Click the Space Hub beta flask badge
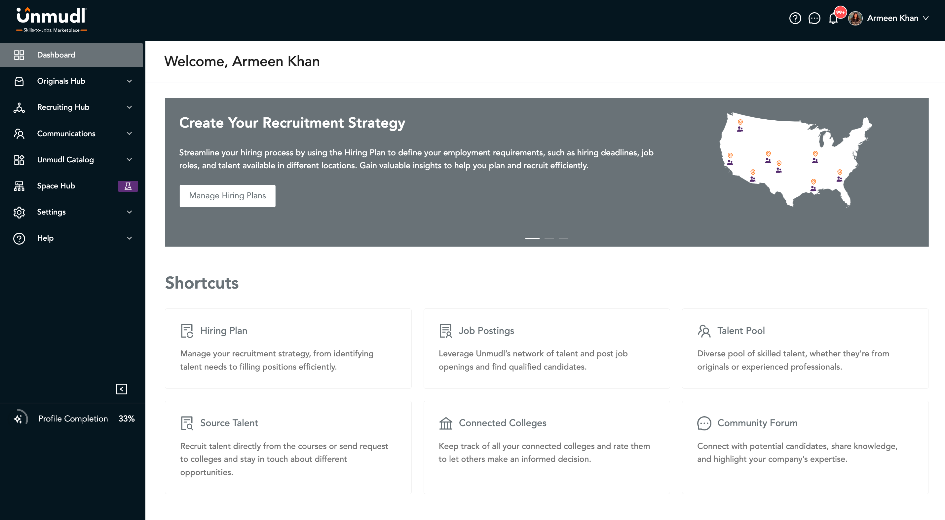 (128, 186)
